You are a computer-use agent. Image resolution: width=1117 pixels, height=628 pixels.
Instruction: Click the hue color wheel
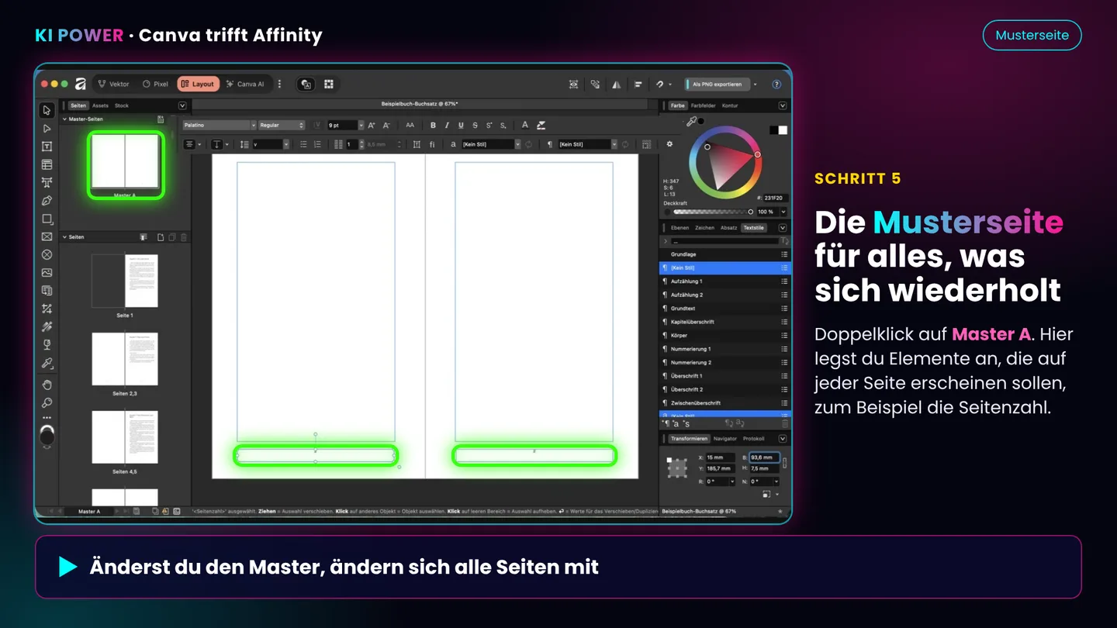726,160
